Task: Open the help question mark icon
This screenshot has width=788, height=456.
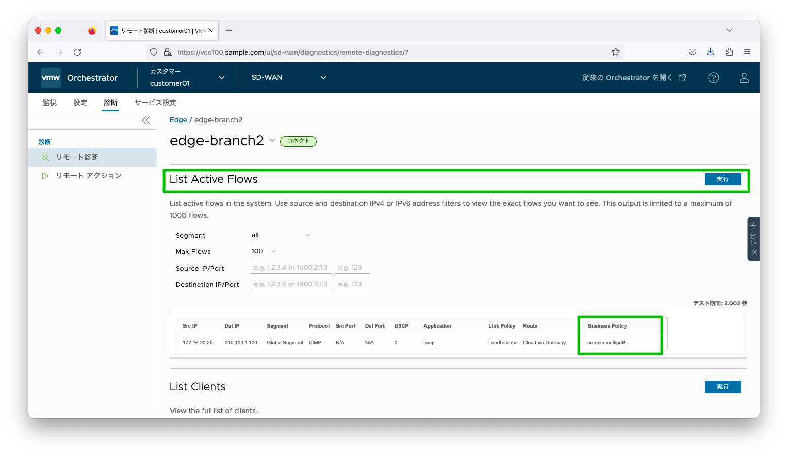Action: point(714,78)
